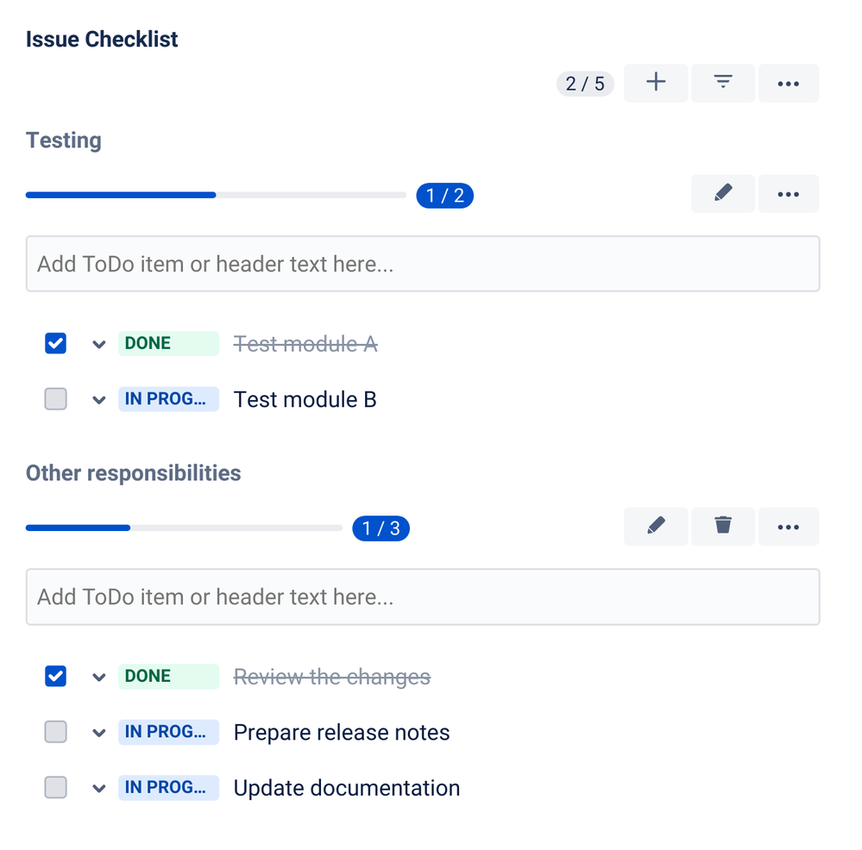Click the 2 / 5 completion counter
Image resolution: width=862 pixels, height=850 pixels.
pos(584,83)
